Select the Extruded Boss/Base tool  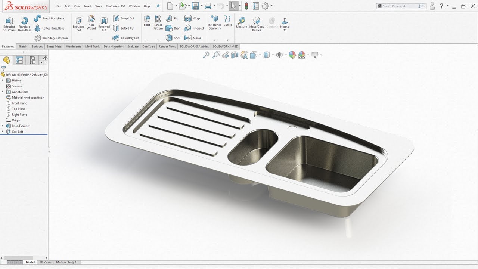pyautogui.click(x=9, y=24)
